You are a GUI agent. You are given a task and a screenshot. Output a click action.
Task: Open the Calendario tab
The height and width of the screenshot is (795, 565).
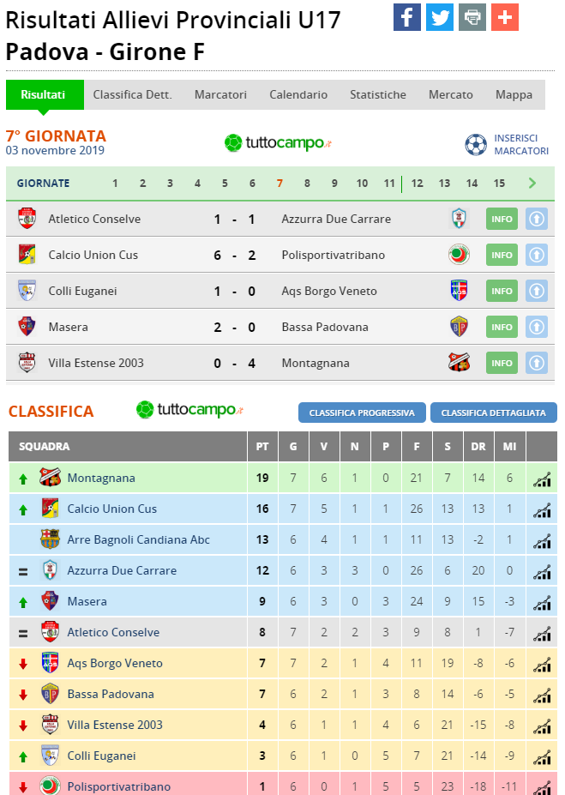[298, 95]
